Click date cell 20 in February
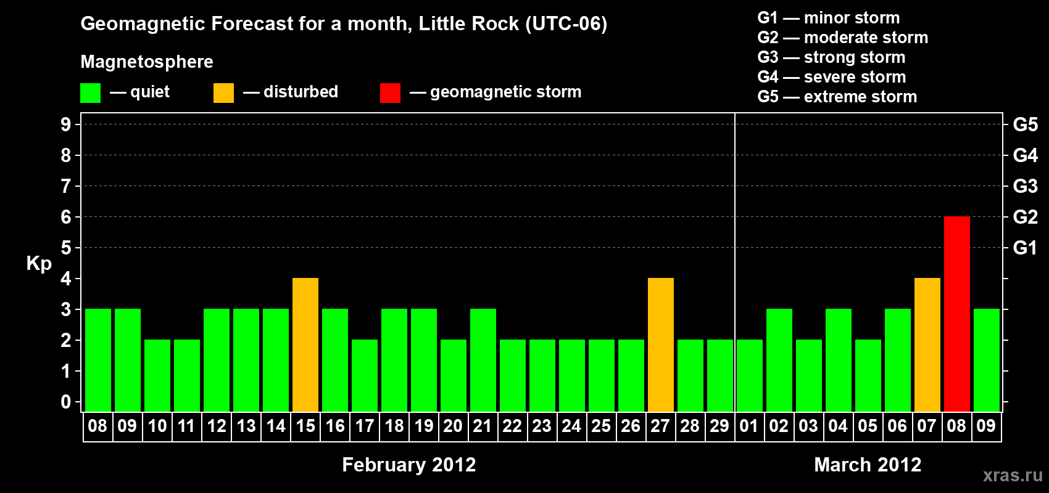Image resolution: width=1049 pixels, height=493 pixels. (x=453, y=426)
